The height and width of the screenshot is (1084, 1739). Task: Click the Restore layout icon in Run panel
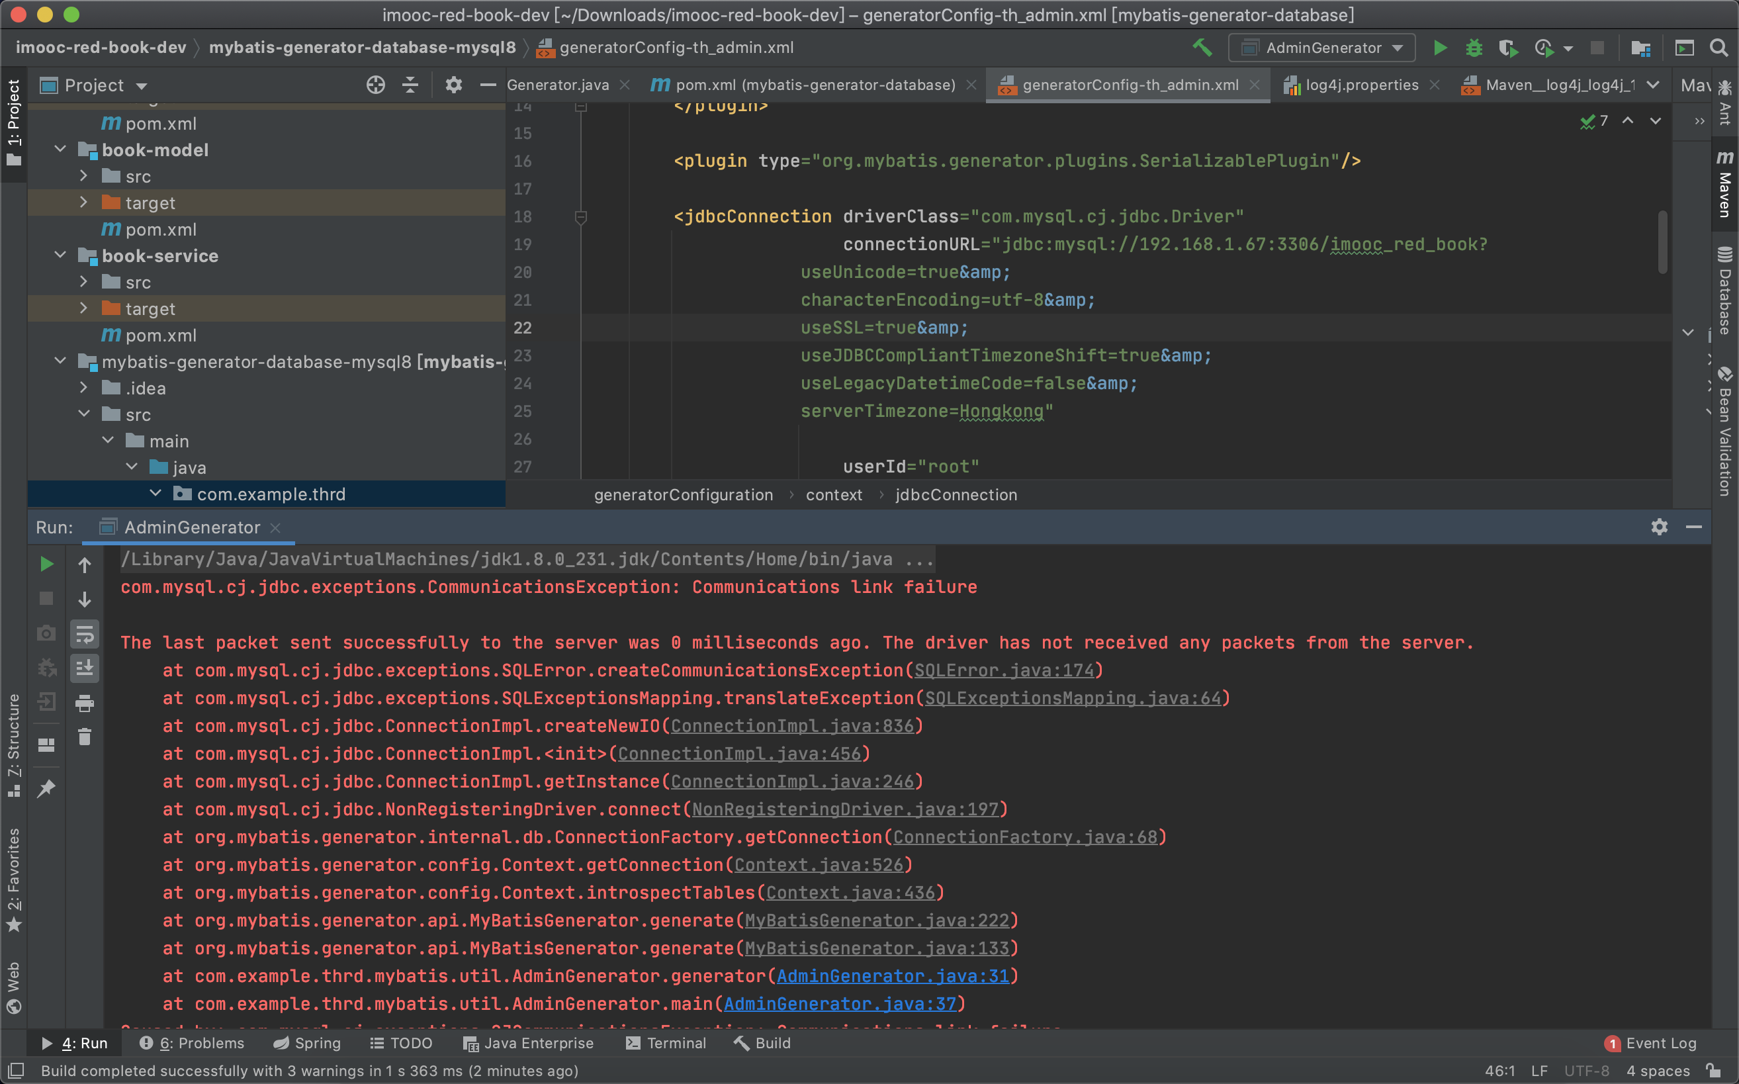tap(46, 746)
